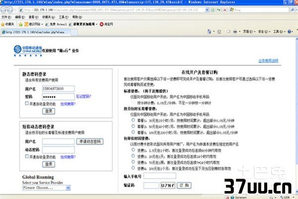This screenshot has width=298, height=199.
Task: Click the 验证码 captcha input field
Action: point(151,186)
